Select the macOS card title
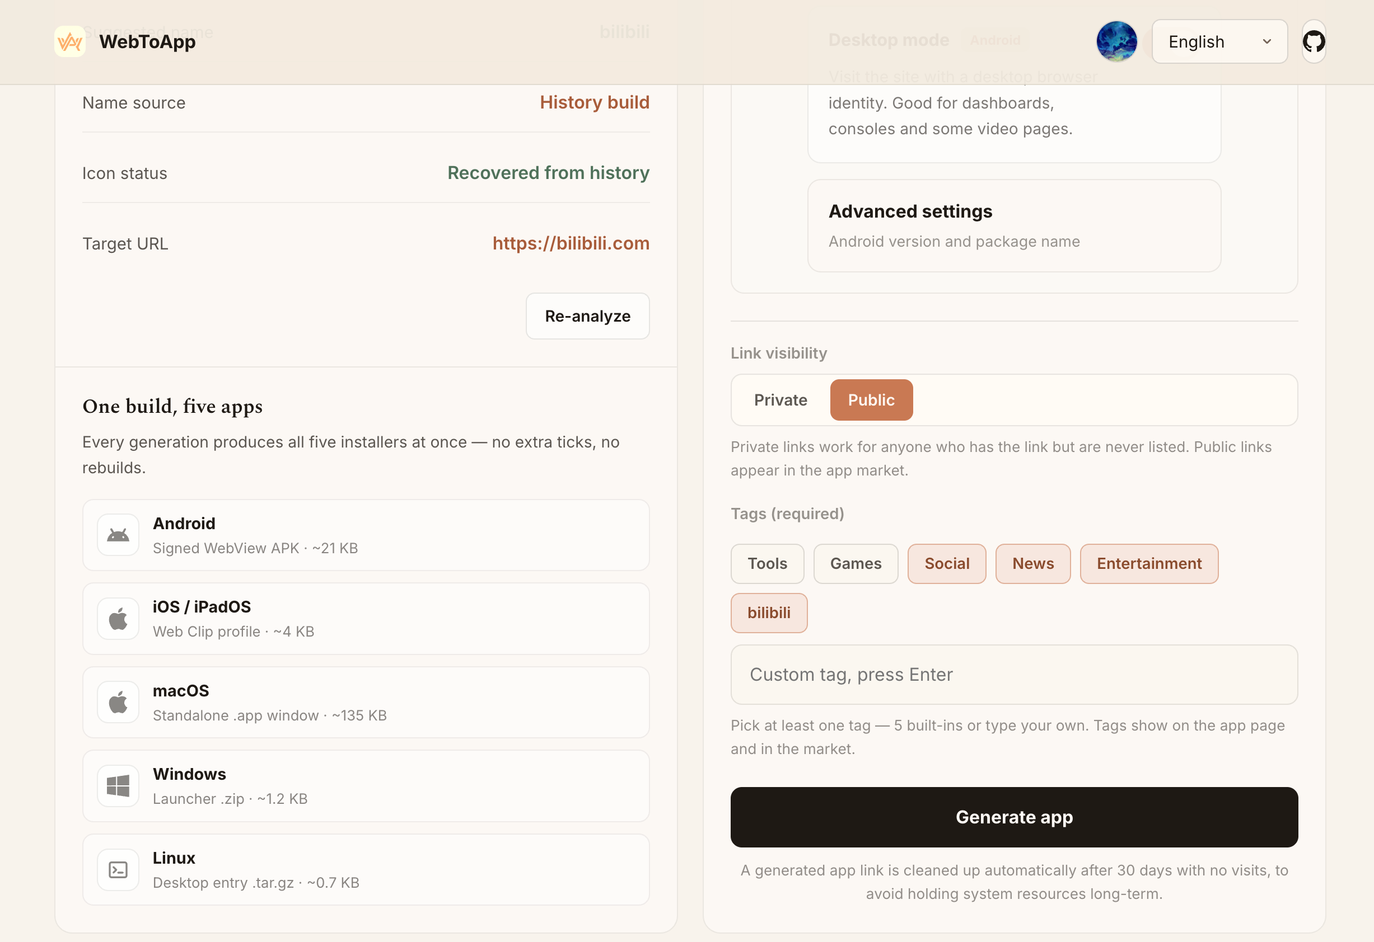This screenshot has height=942, width=1374. pos(181,690)
